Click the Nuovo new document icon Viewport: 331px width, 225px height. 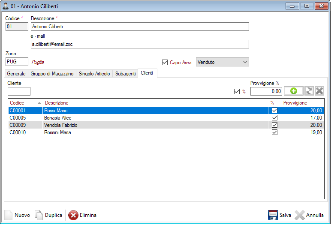(9, 215)
